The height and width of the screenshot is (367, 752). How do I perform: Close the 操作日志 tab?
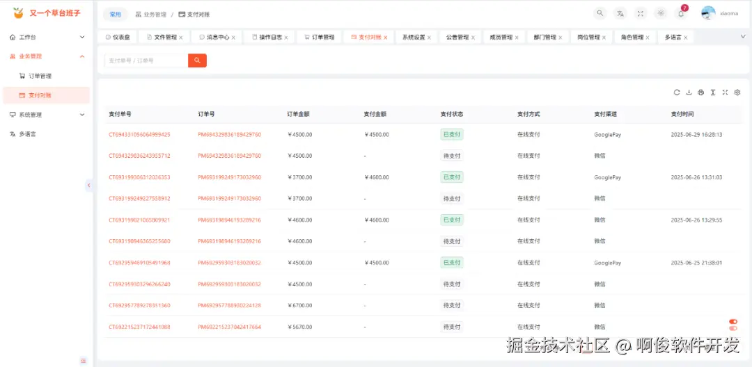[x=286, y=38]
